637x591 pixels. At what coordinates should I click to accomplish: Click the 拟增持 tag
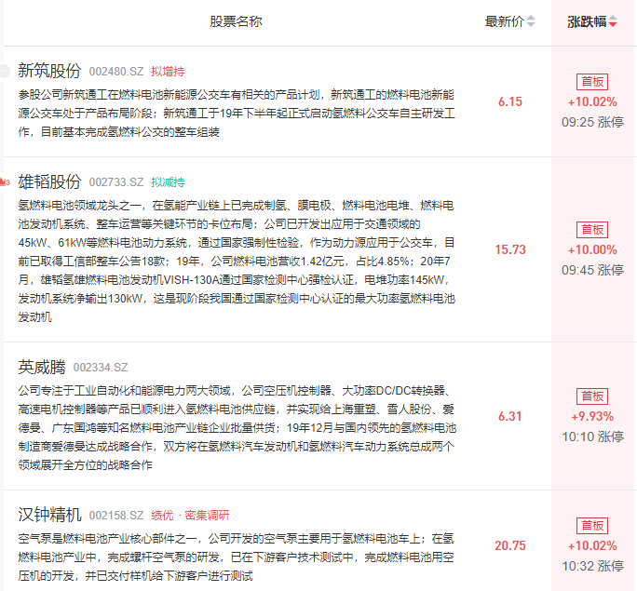[x=168, y=72]
